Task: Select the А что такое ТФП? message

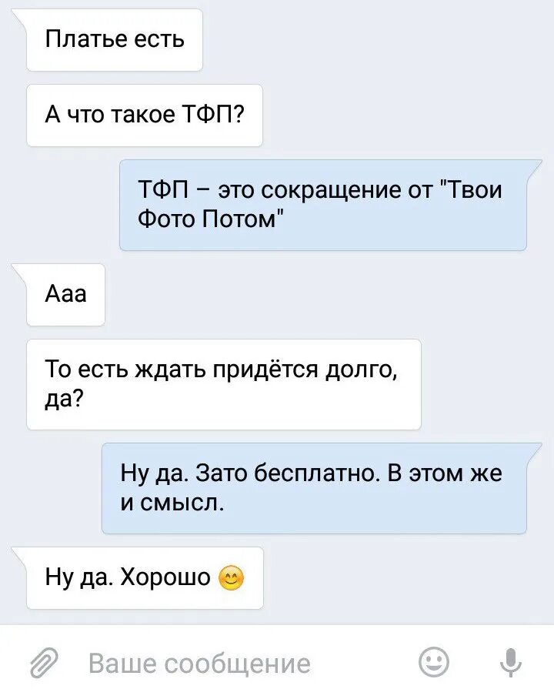Action: click(x=145, y=115)
